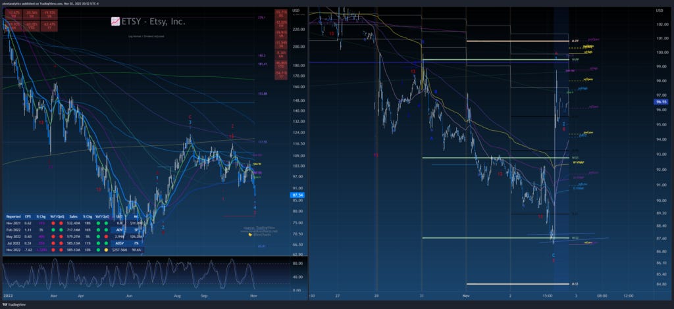This screenshot has height=309, width=674.
Task: Click the 153.88 level label on left chart
Action: click(263, 93)
